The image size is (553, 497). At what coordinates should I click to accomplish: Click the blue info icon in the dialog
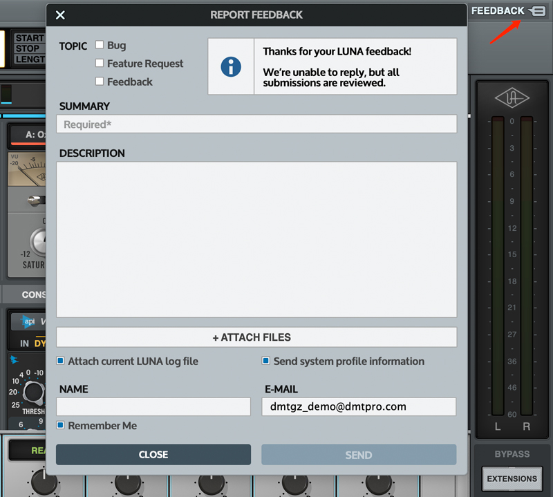(x=231, y=66)
